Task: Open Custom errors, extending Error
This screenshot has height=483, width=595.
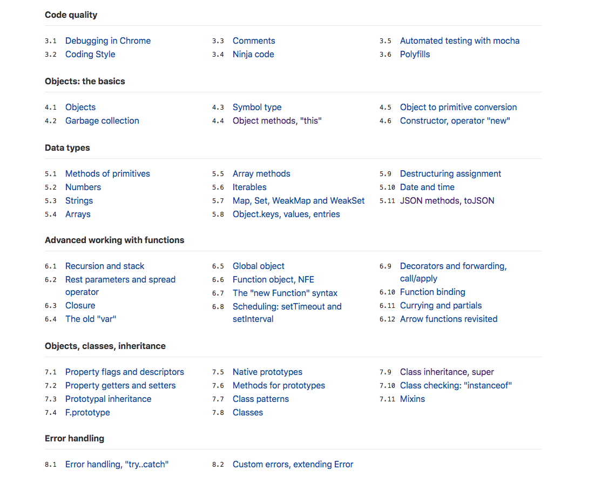Action: [293, 464]
